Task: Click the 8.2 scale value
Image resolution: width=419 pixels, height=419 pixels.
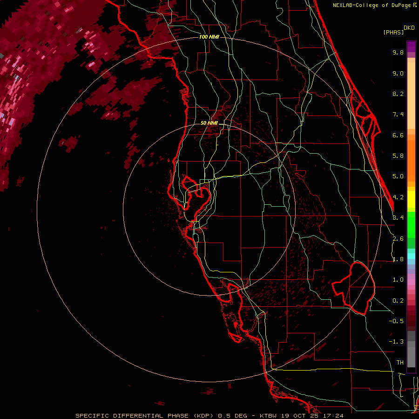Action: (398, 94)
